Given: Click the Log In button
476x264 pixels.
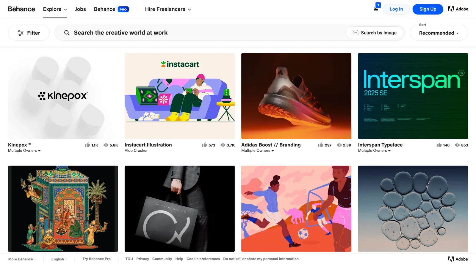Looking at the screenshot, I should (x=396, y=9).
